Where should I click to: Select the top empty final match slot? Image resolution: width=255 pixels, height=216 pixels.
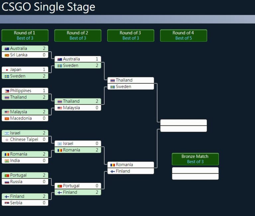[183, 122]
